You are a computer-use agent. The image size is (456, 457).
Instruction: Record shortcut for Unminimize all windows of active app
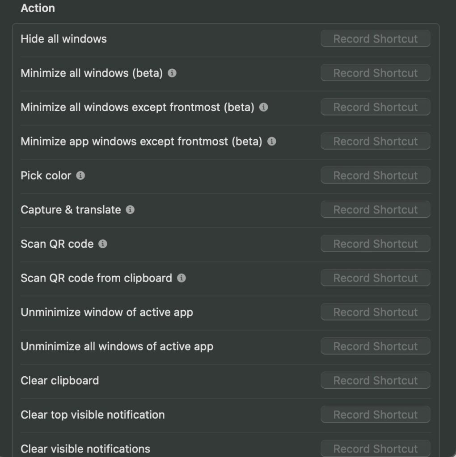click(376, 346)
